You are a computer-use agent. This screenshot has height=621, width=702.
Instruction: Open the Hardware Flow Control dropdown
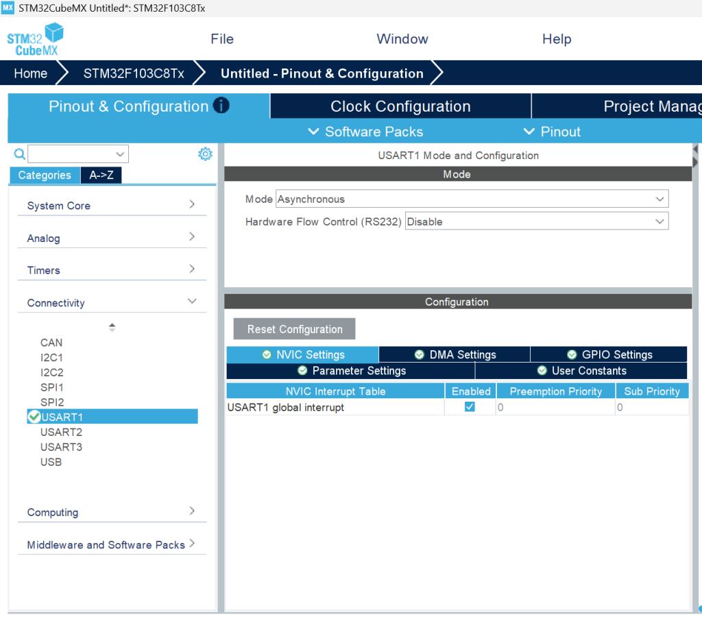(536, 222)
